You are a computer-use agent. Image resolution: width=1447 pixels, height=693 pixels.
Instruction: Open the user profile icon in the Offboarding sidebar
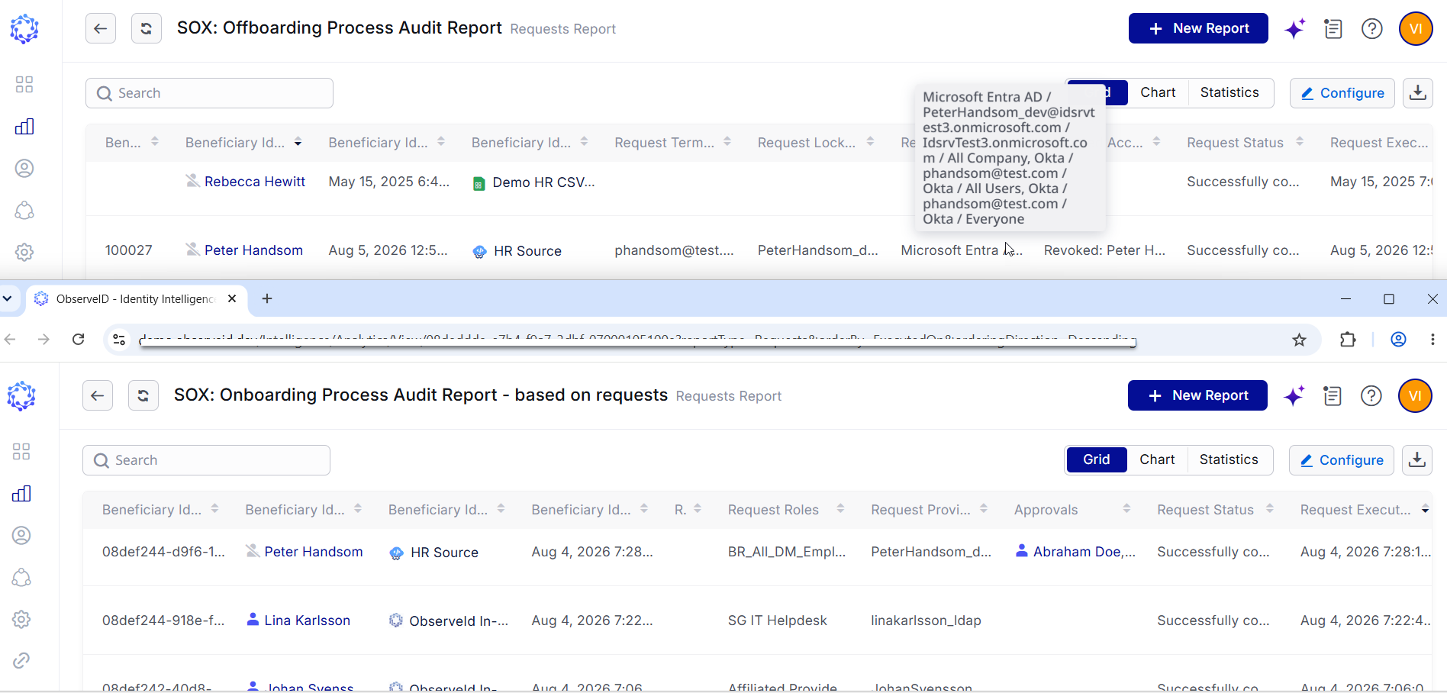coord(24,168)
